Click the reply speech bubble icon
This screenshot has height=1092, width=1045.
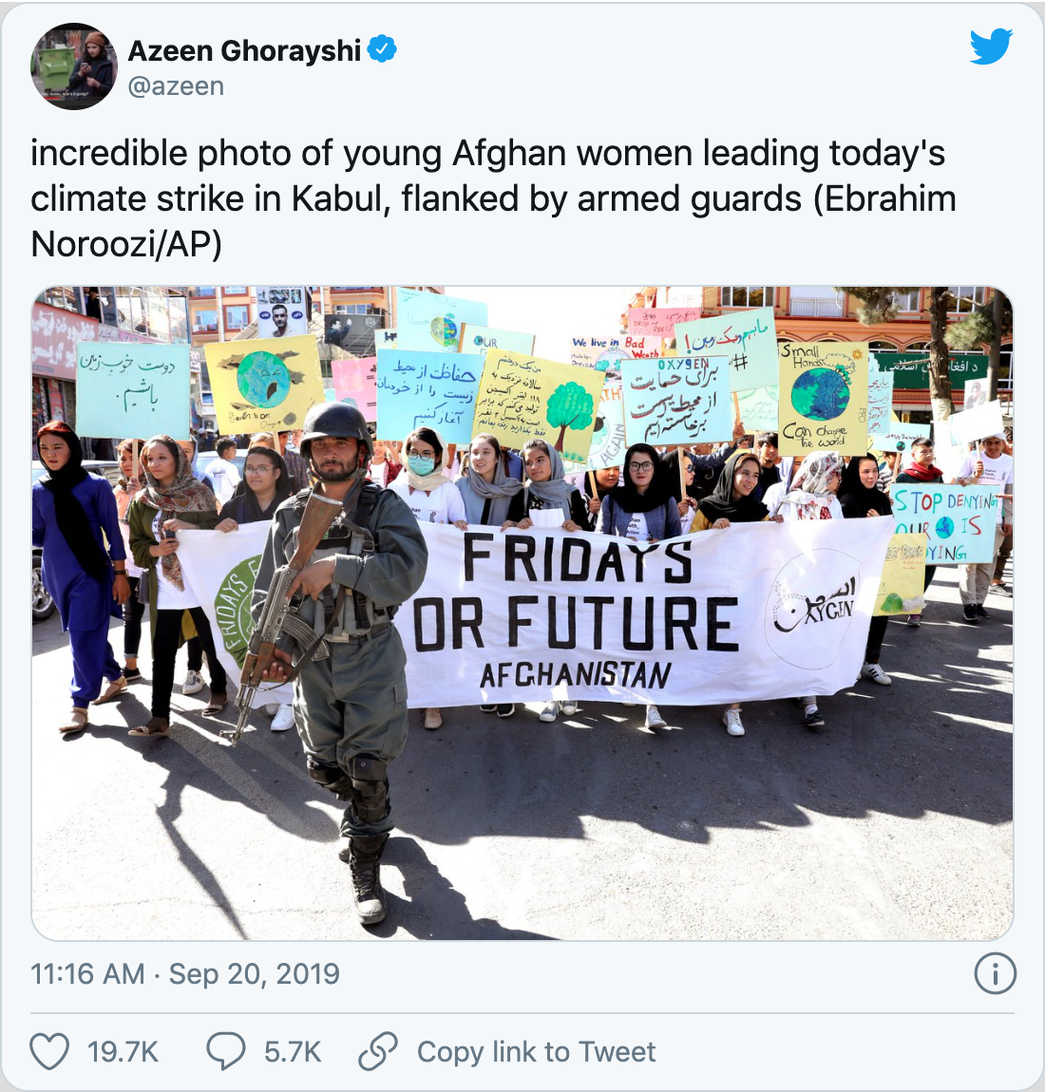[x=226, y=1051]
